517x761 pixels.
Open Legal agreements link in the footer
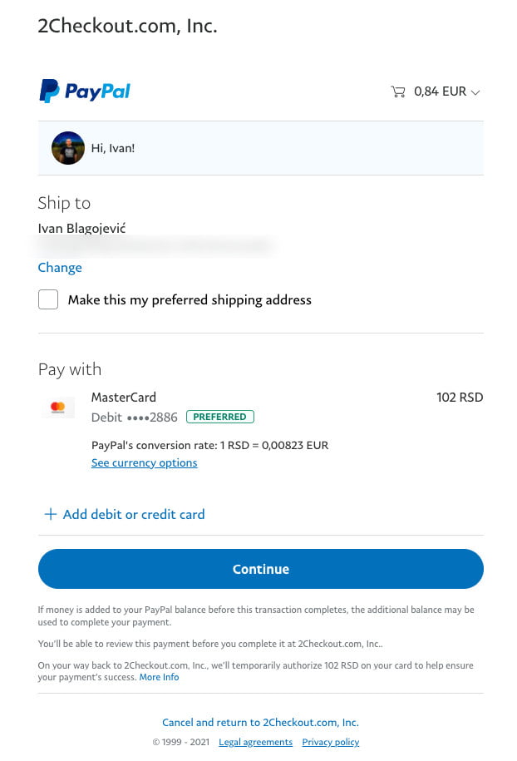pos(255,742)
